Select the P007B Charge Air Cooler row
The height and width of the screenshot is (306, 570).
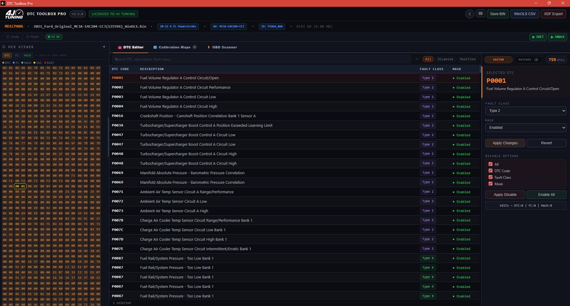tap(294, 220)
